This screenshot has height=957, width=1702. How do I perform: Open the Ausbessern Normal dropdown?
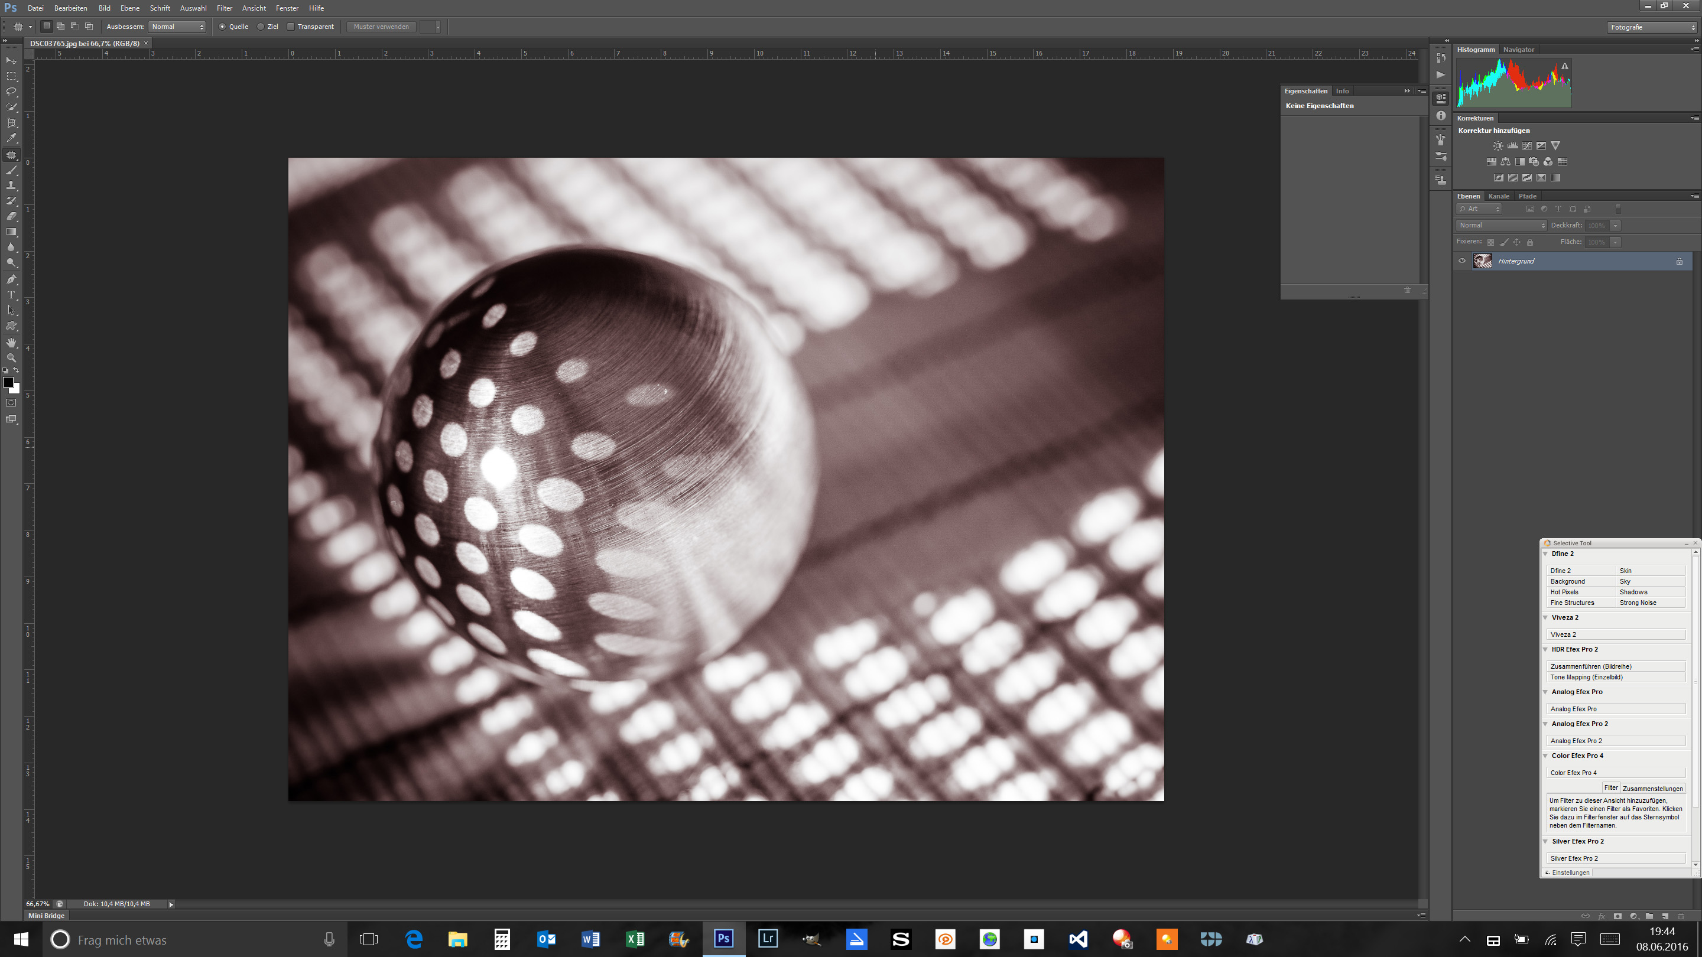(x=178, y=27)
